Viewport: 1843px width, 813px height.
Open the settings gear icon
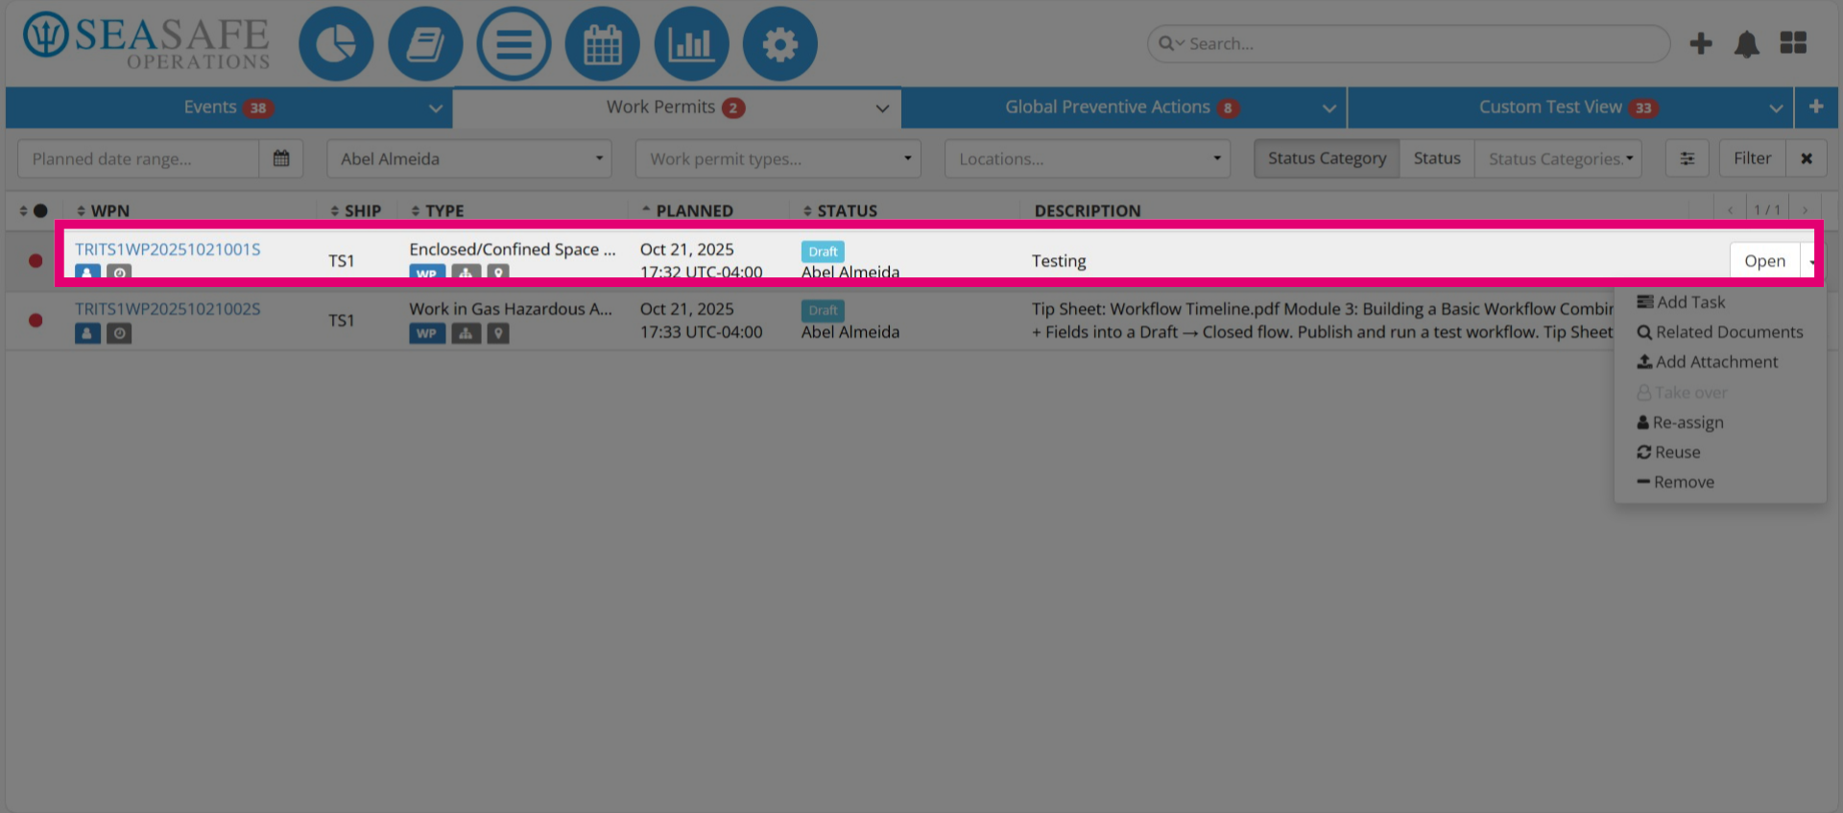coord(780,43)
